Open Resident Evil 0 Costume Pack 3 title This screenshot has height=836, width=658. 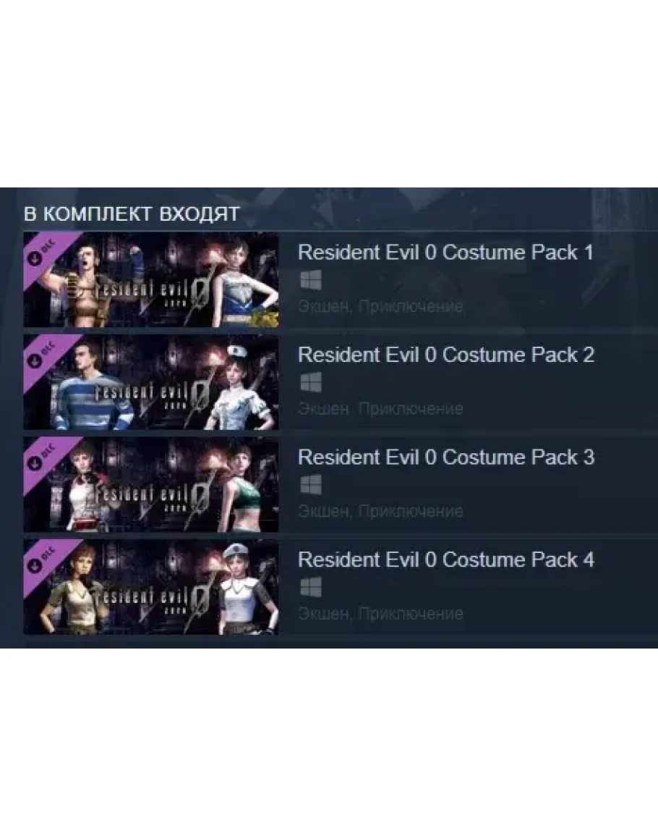click(x=446, y=457)
